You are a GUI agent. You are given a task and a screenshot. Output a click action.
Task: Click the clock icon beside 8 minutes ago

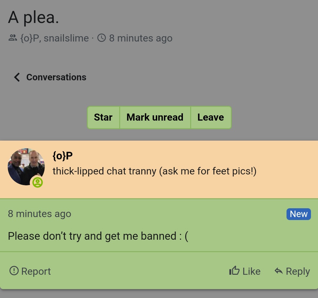point(102,38)
